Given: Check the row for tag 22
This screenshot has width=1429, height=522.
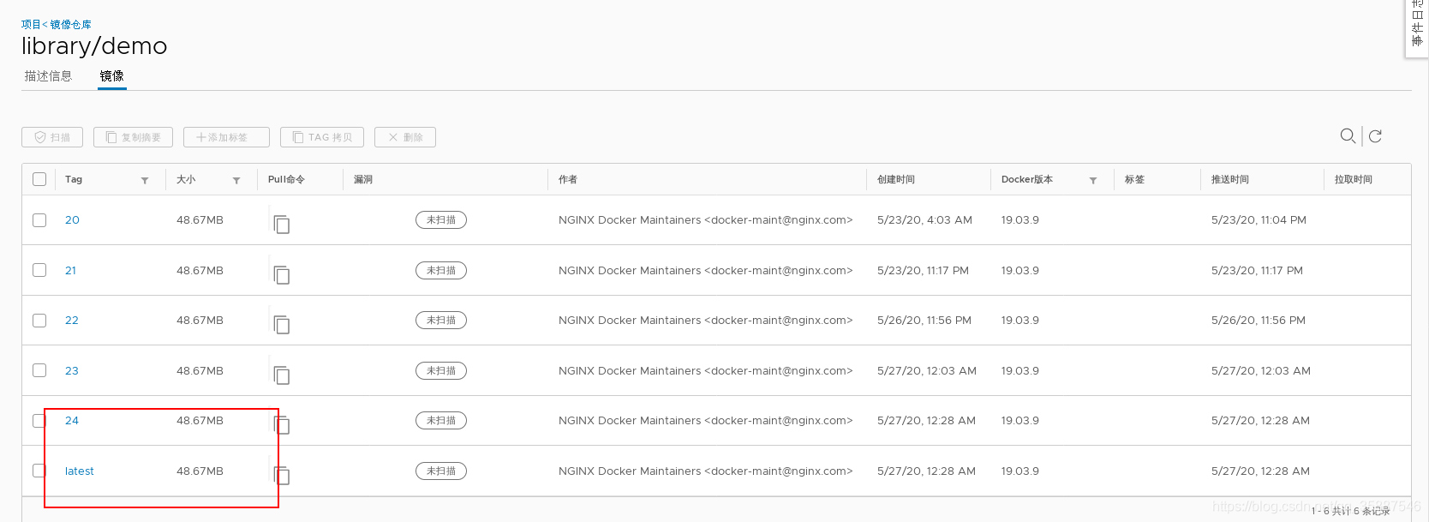Looking at the screenshot, I should point(39,321).
